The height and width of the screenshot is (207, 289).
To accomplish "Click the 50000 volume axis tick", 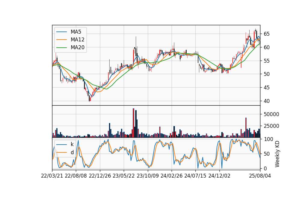I will pos(271,114).
